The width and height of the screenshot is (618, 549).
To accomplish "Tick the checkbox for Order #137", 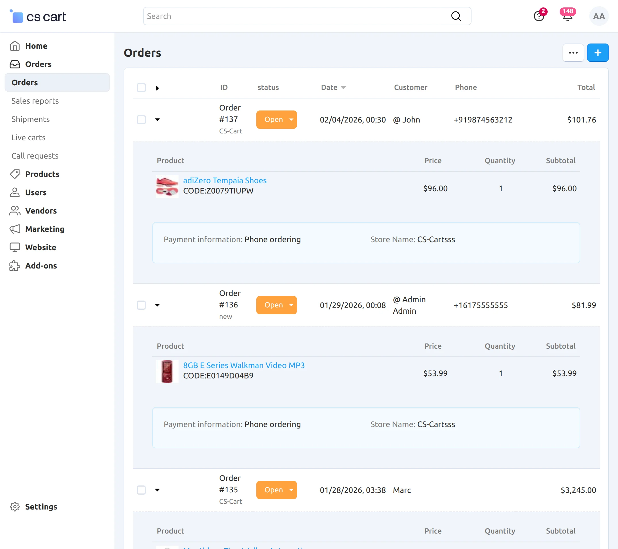I will click(141, 119).
